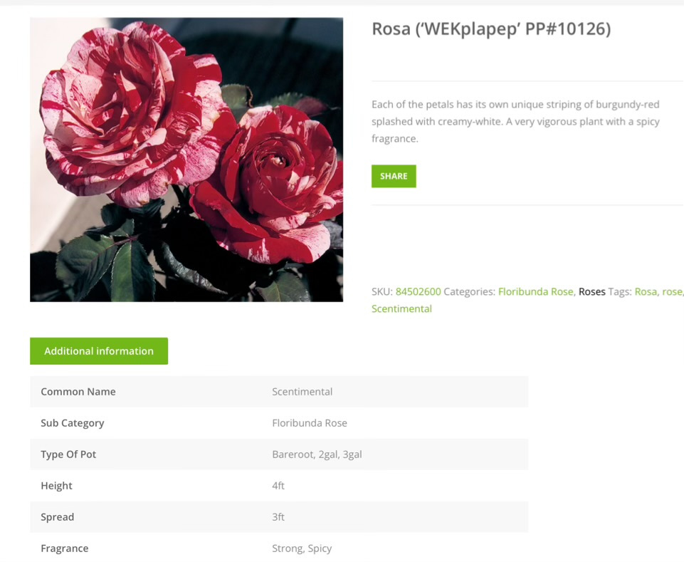Click the Rosa 'WEKplapep' product title
The height and width of the screenshot is (562, 684).
pos(491,29)
